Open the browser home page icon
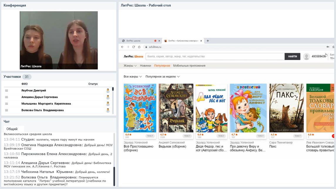 pyautogui.click(x=139, y=47)
